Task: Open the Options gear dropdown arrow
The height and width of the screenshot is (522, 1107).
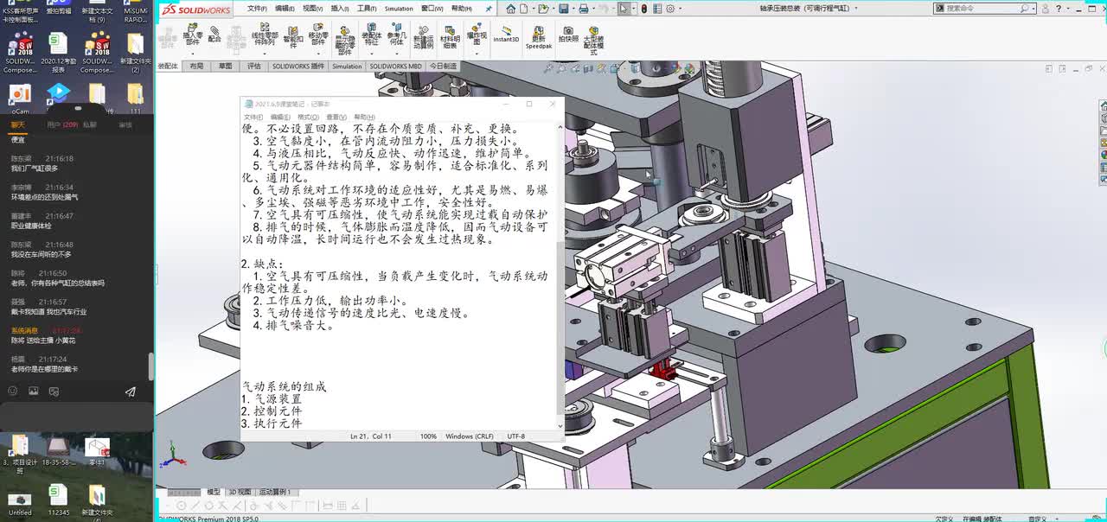Action: pyautogui.click(x=680, y=9)
